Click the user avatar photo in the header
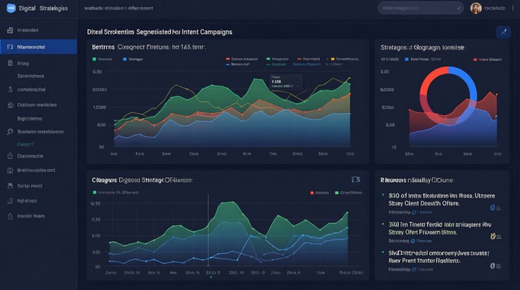 (476, 8)
